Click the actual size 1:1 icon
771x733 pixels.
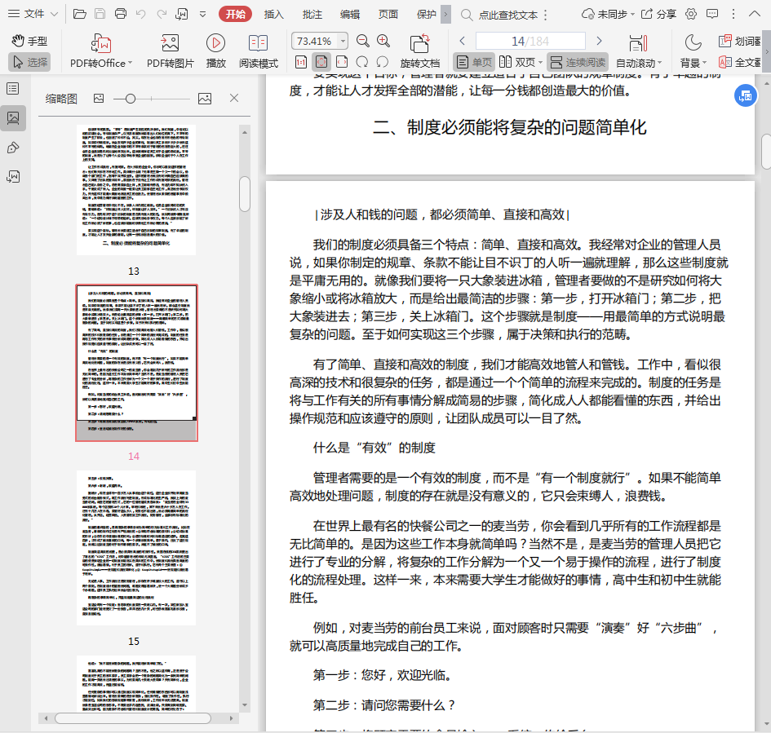coord(301,62)
